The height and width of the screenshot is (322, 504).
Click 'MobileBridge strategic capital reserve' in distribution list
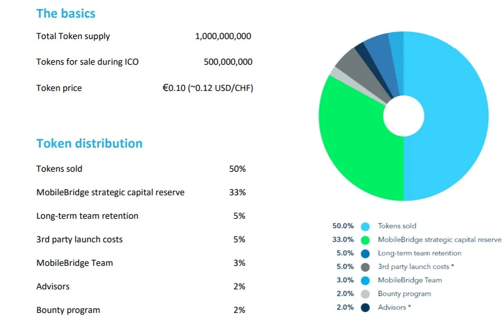(x=110, y=193)
